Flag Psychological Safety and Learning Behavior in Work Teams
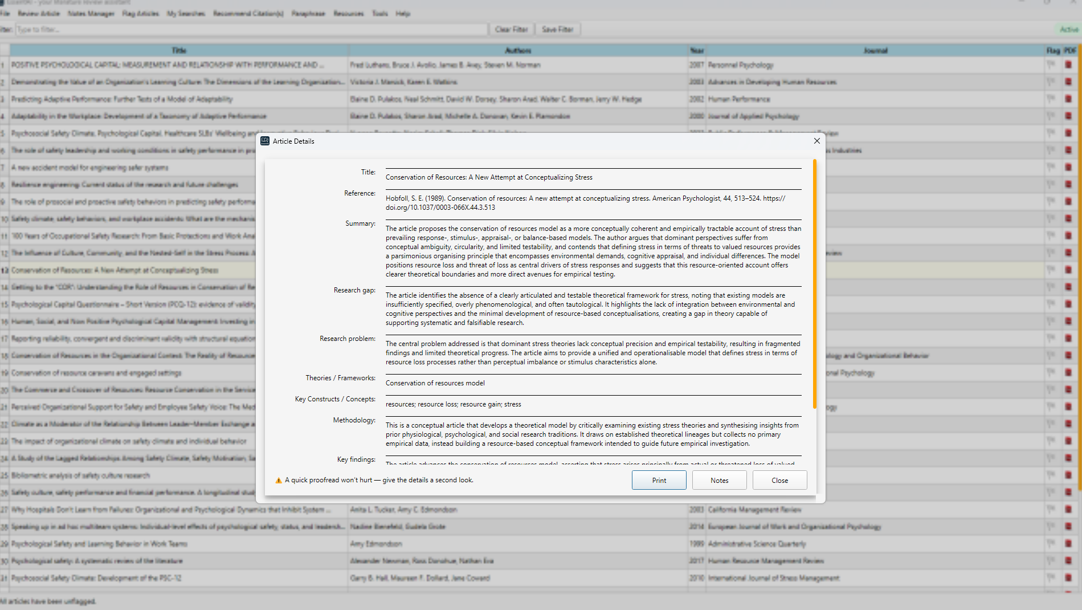This screenshot has width=1082, height=610. click(x=1050, y=544)
